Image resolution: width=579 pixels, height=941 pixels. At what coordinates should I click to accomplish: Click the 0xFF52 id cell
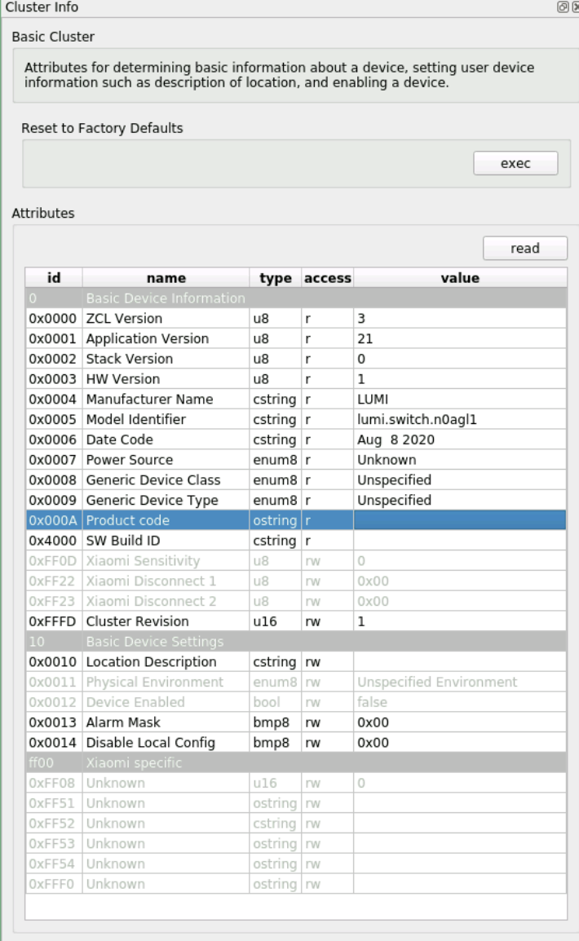54,824
